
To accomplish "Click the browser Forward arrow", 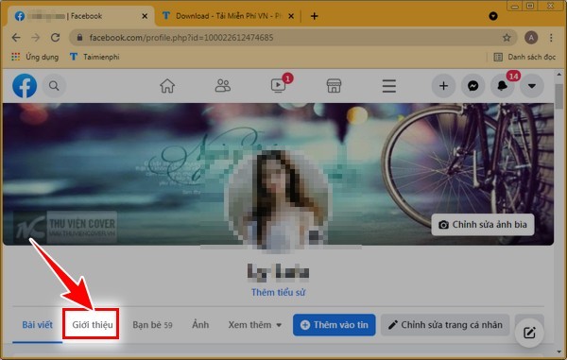I will pyautogui.click(x=36, y=38).
